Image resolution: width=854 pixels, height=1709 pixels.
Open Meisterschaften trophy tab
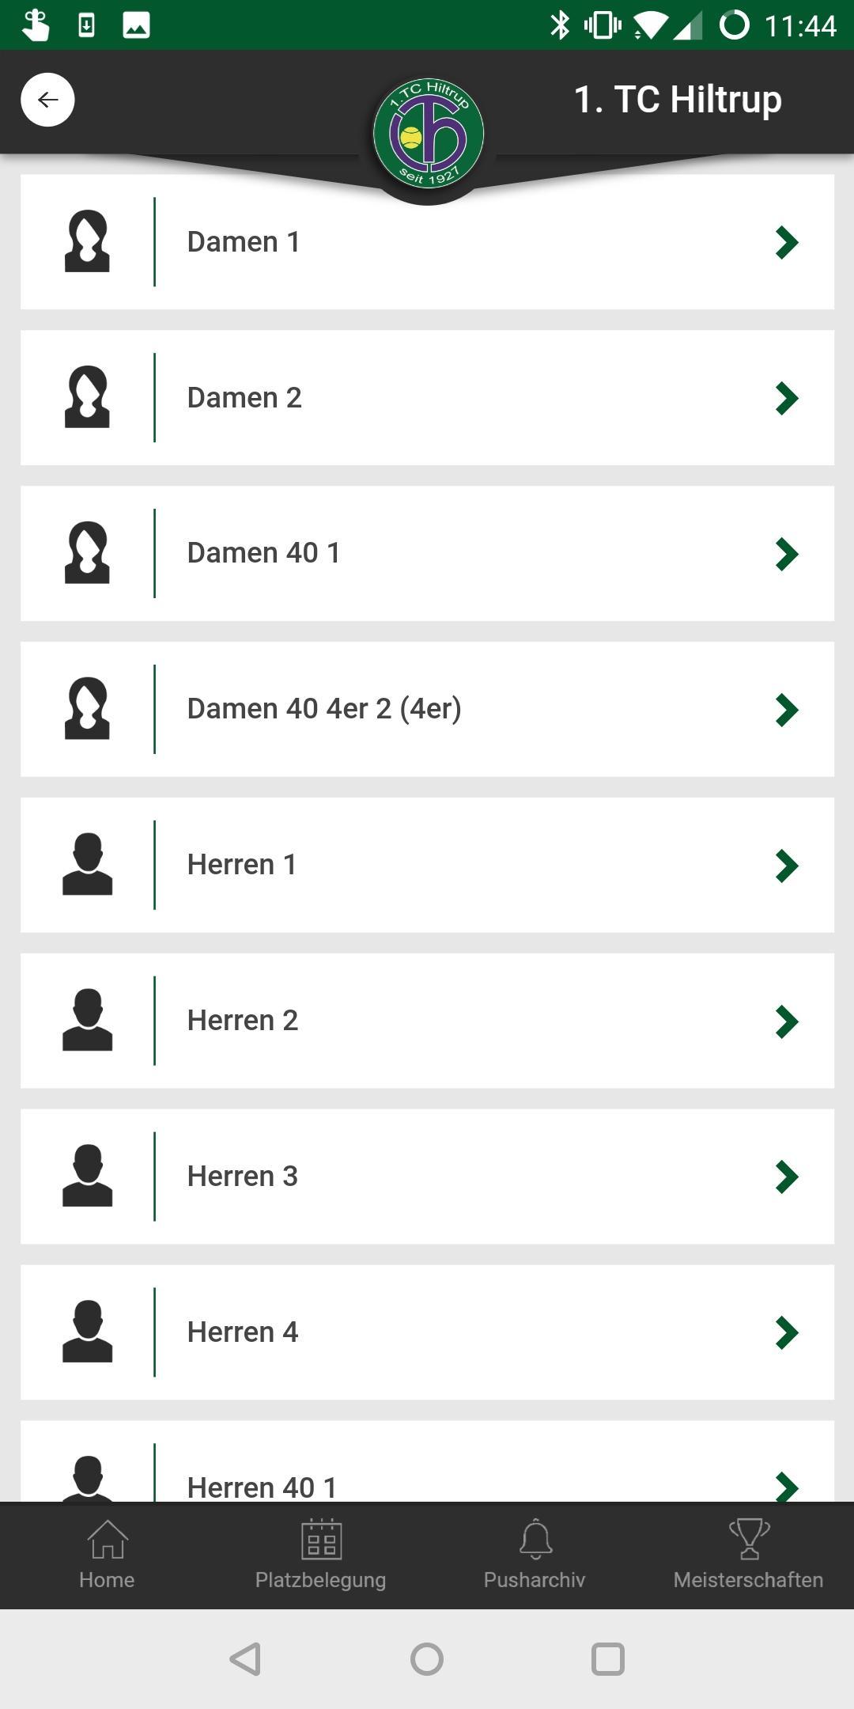[748, 1555]
